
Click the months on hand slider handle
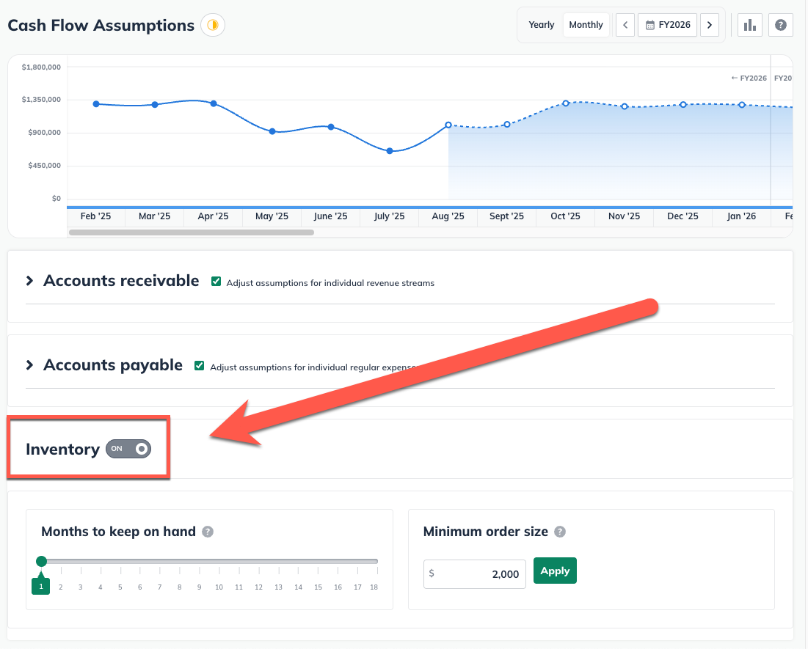pos(42,561)
